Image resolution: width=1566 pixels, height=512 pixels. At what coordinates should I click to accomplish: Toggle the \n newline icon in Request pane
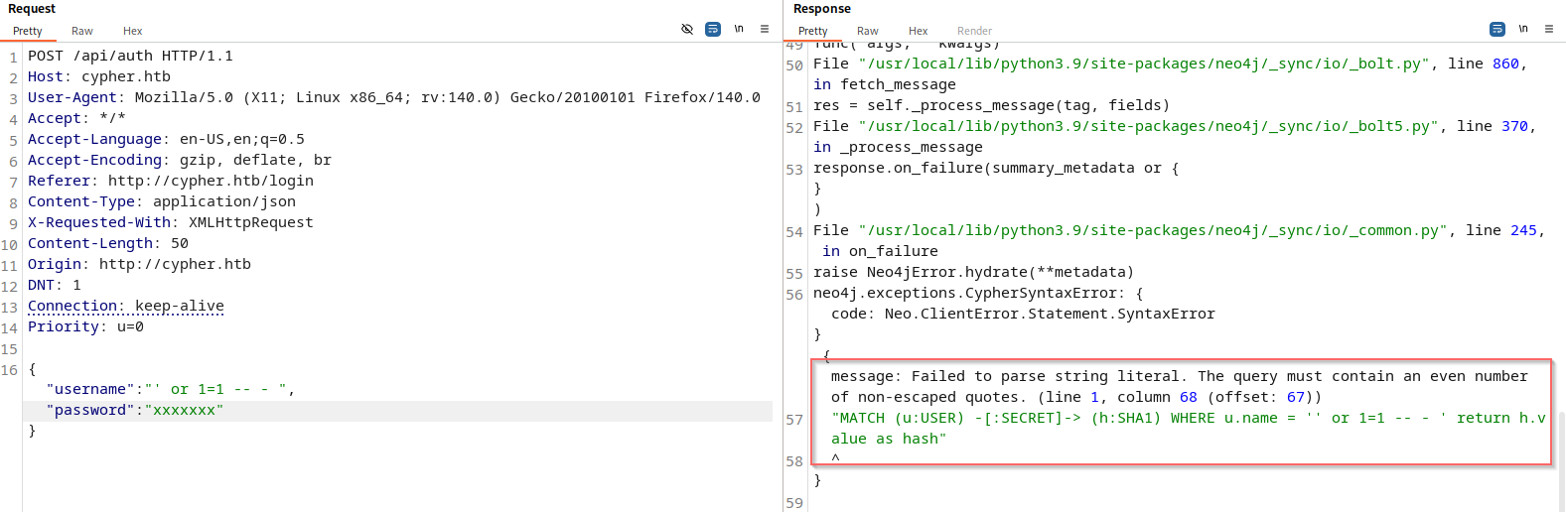point(739,29)
